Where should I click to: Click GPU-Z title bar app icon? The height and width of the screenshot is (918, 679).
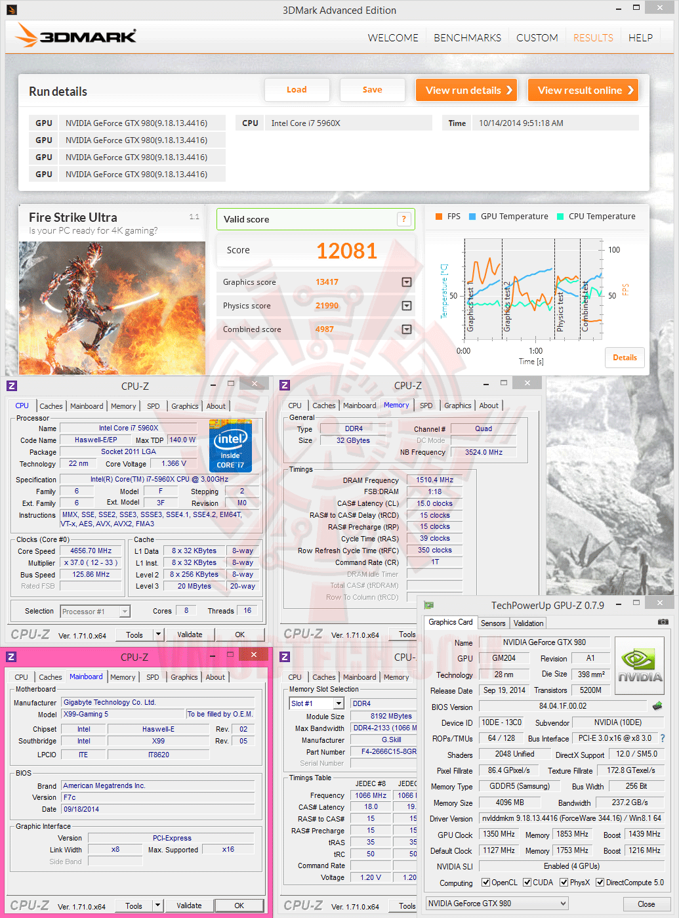[429, 605]
